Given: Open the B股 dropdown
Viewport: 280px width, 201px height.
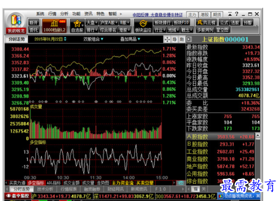Looking at the screenshot, I should [124, 23].
